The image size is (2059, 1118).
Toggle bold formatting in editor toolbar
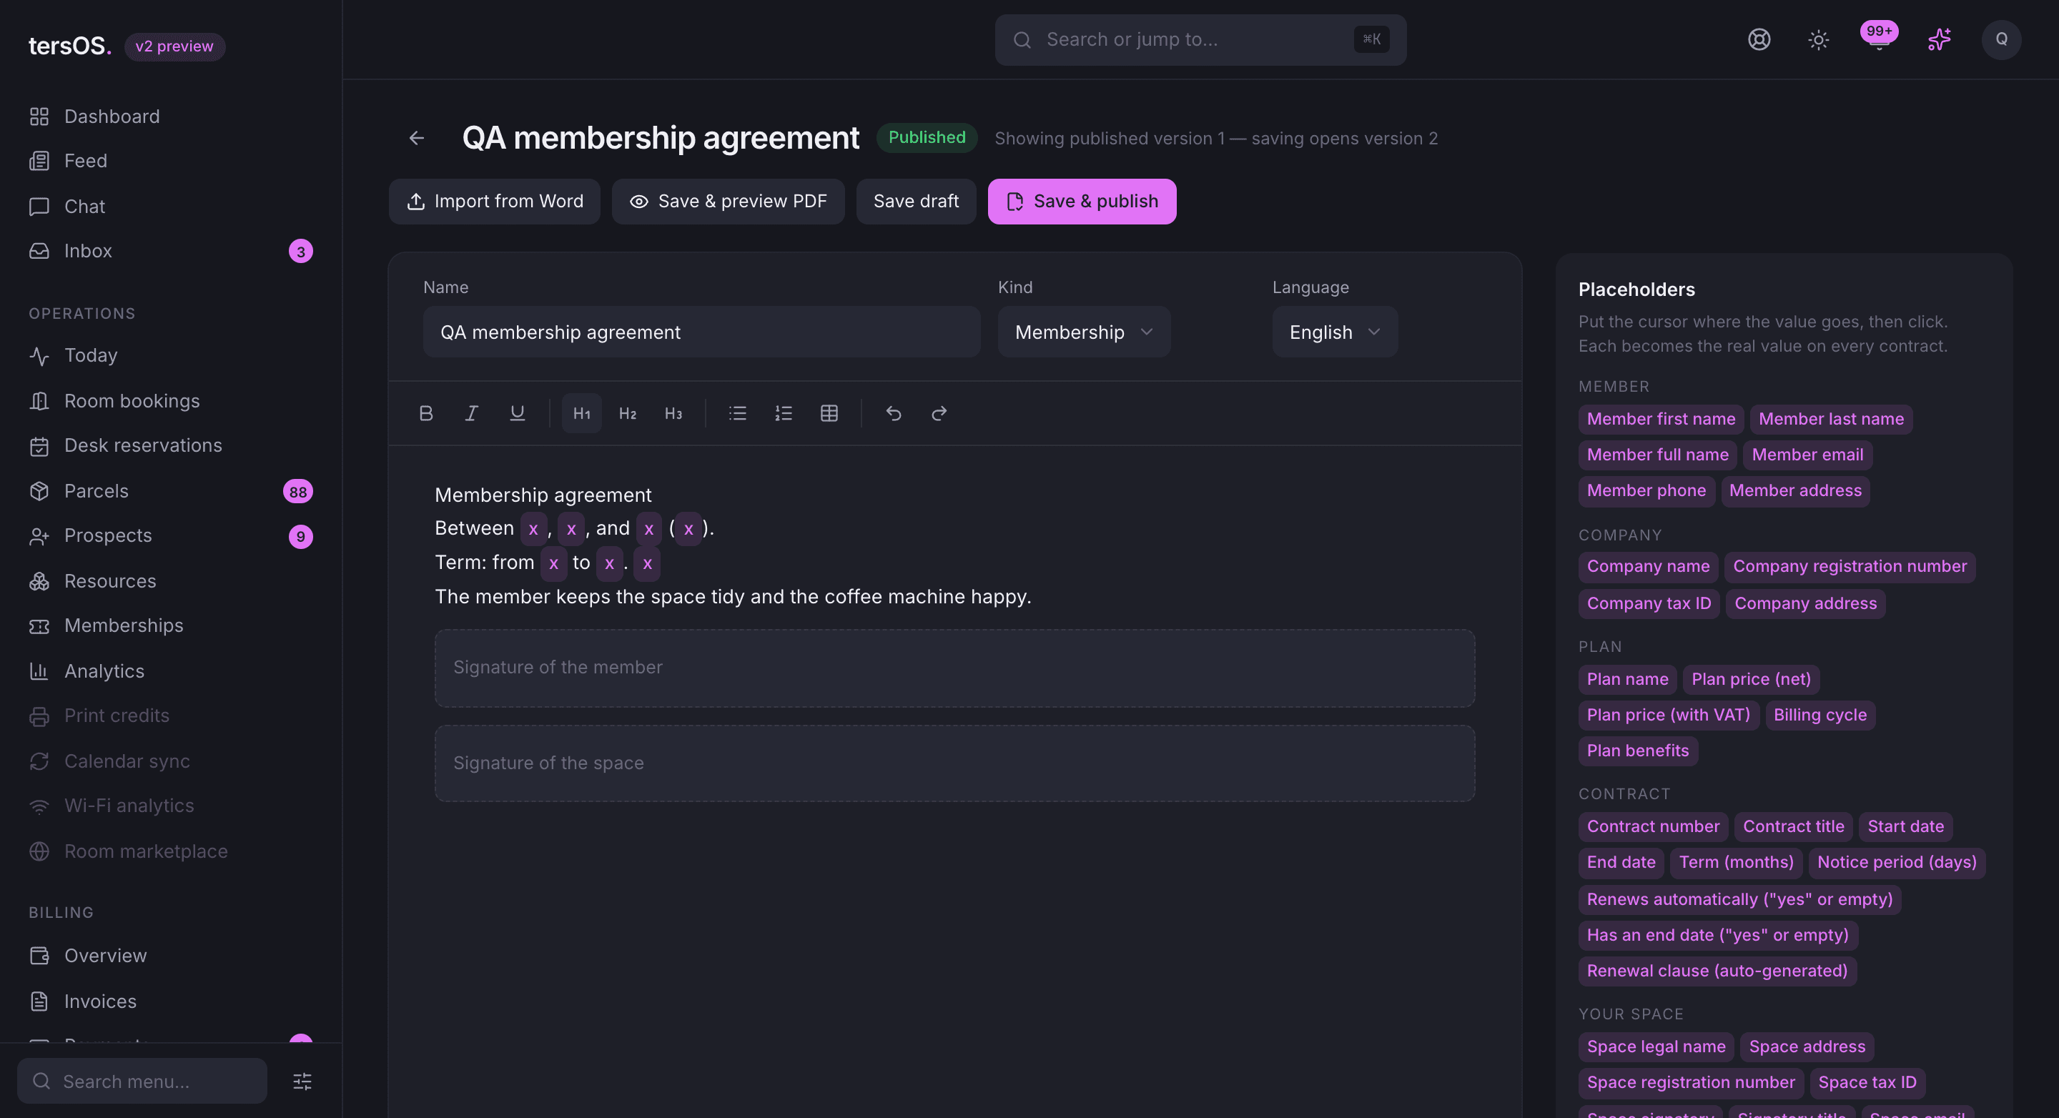pyautogui.click(x=425, y=413)
